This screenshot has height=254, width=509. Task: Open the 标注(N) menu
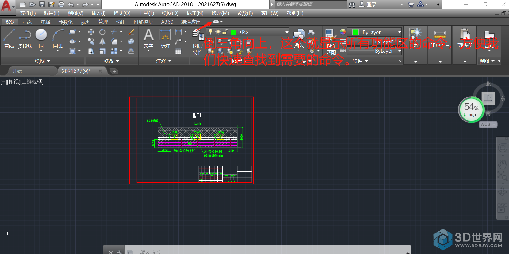(x=195, y=13)
